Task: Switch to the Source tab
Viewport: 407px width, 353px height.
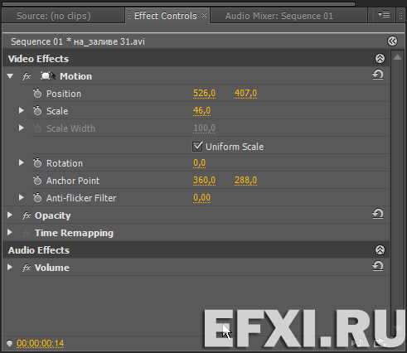Action: pos(54,16)
